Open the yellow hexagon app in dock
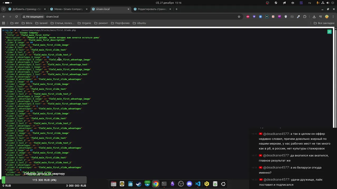The image size is (337, 189). [207, 184]
